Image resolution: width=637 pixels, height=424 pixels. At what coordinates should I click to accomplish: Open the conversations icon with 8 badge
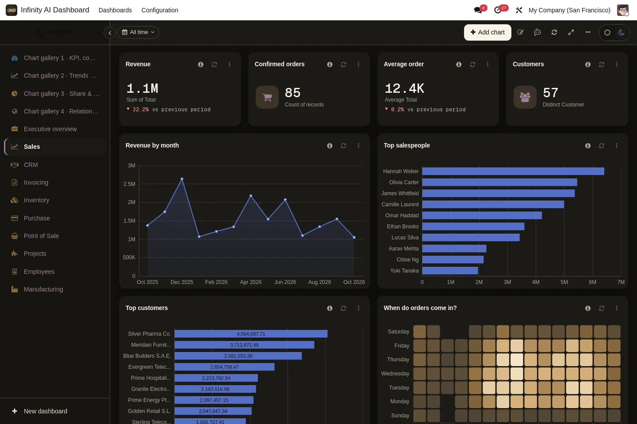point(480,10)
